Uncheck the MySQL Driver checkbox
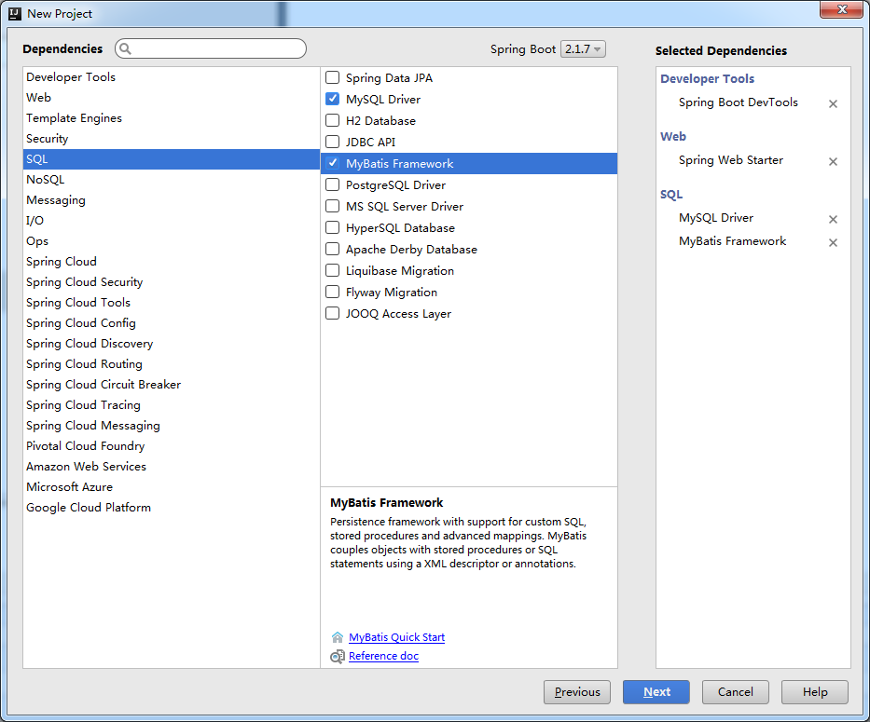 click(x=332, y=100)
